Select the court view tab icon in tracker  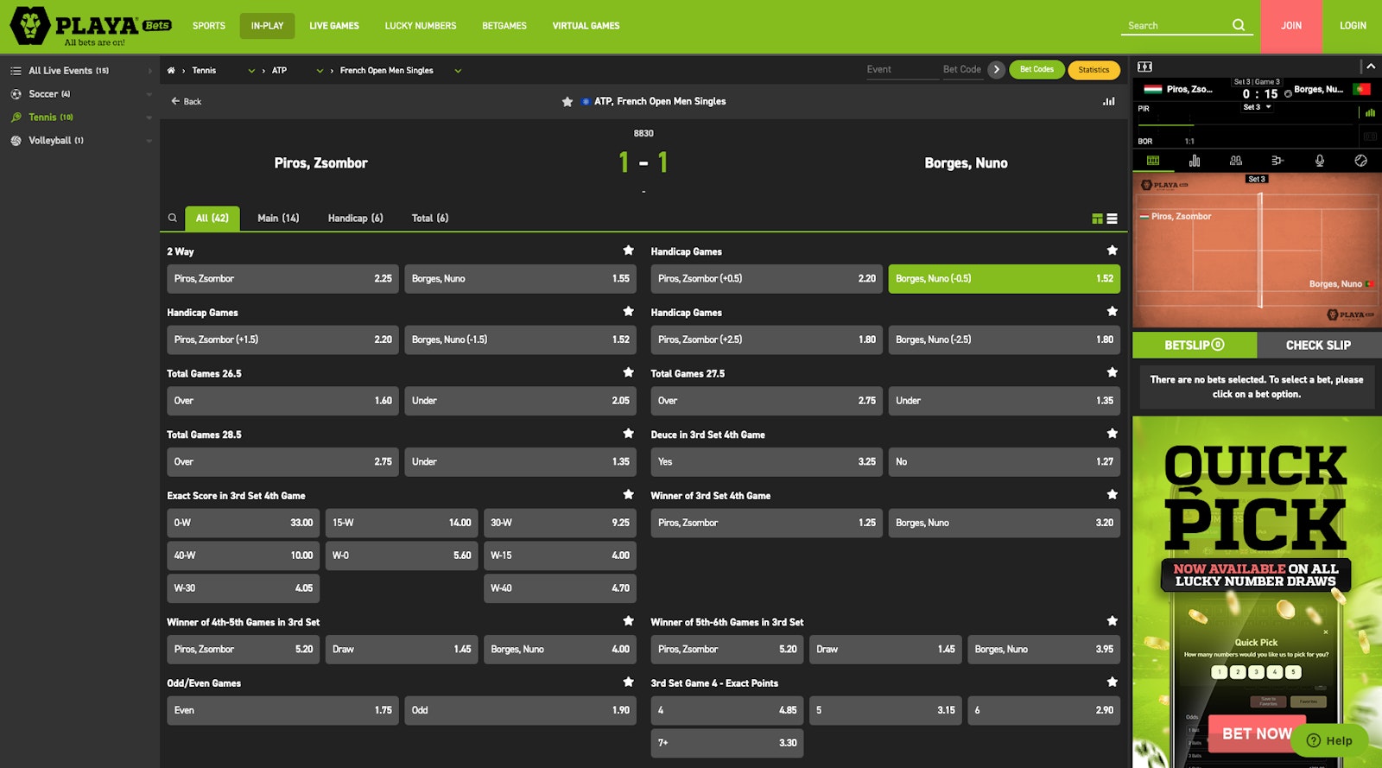tap(1153, 161)
